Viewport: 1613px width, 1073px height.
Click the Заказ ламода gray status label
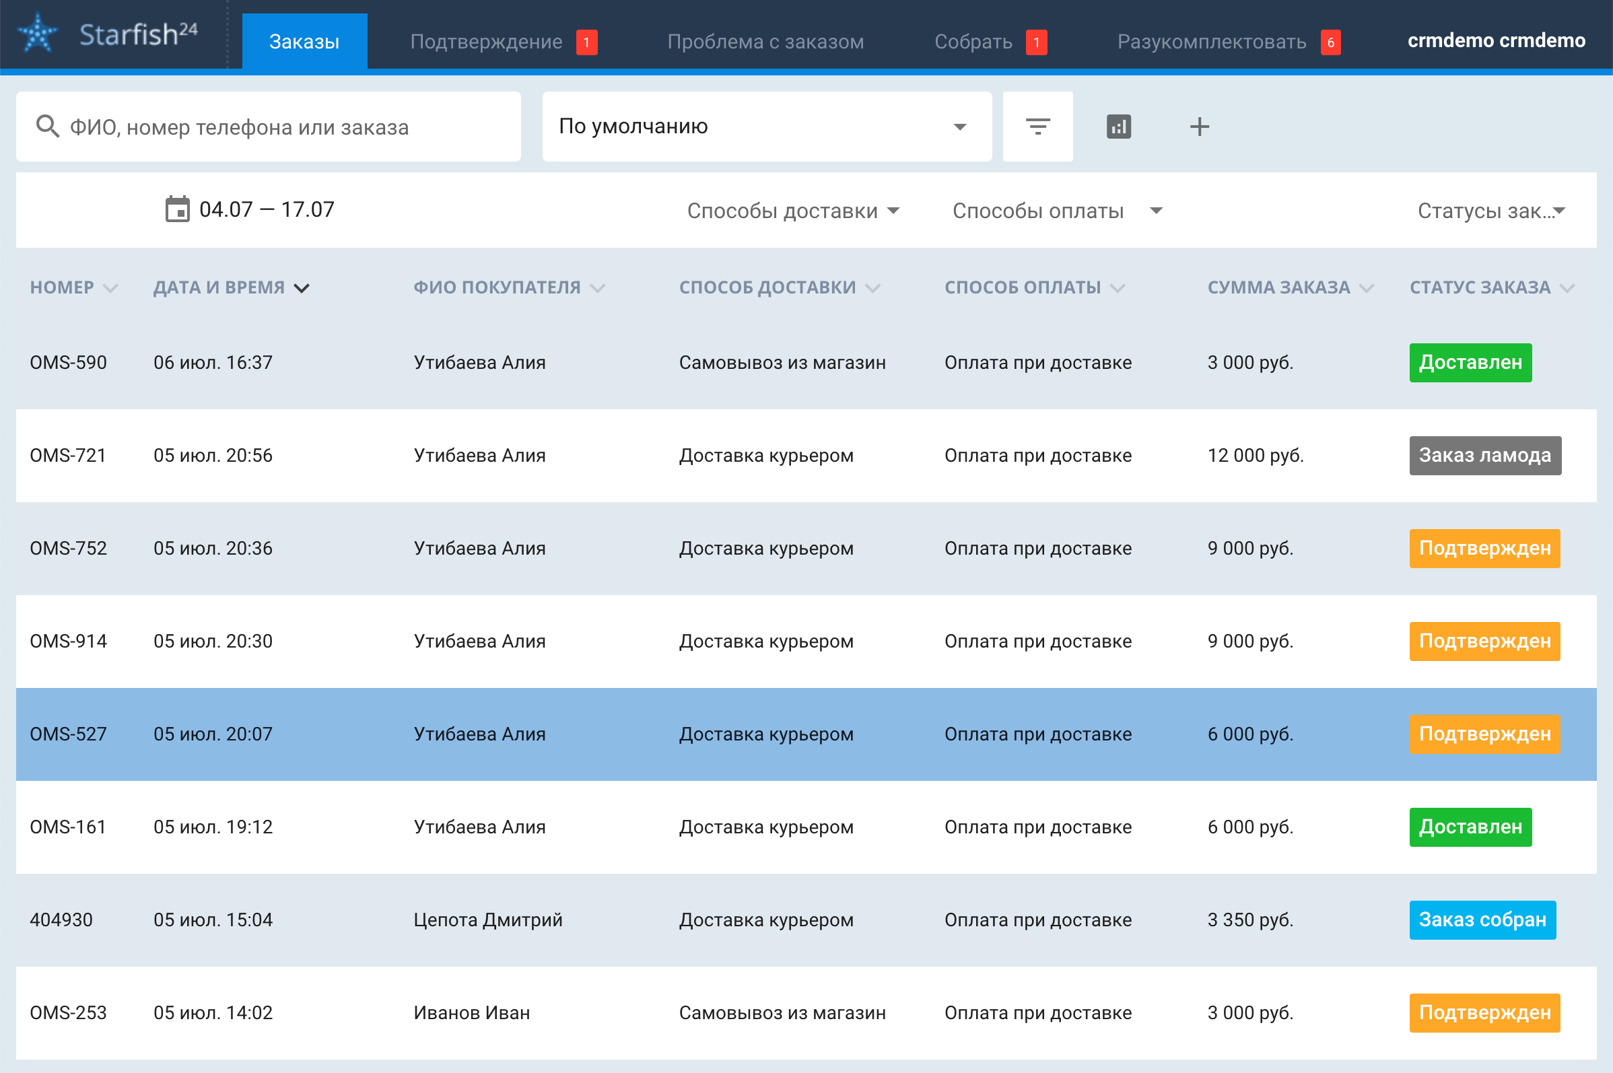click(x=1484, y=455)
